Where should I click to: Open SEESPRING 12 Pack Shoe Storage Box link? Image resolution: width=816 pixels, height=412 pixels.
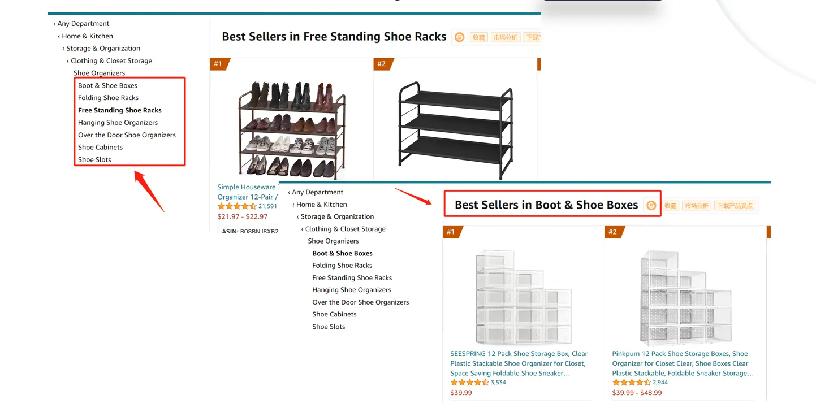tap(519, 363)
